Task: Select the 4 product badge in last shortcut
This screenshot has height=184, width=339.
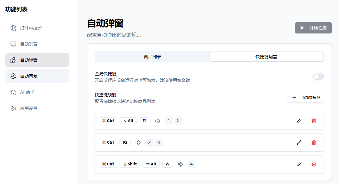Action: pos(191,164)
